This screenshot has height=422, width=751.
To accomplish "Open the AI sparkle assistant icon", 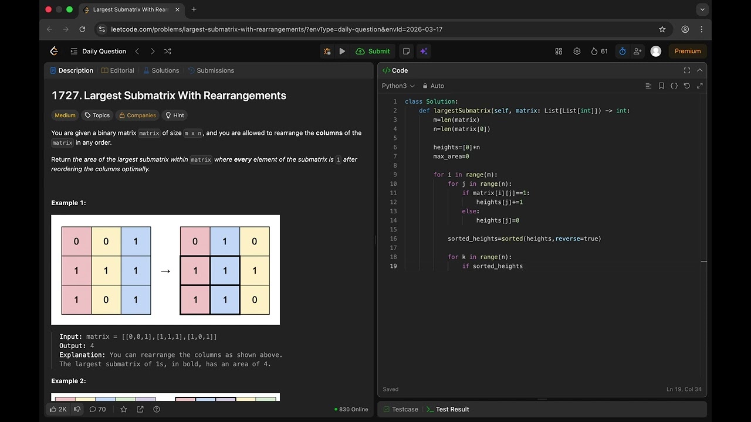I will tap(423, 51).
